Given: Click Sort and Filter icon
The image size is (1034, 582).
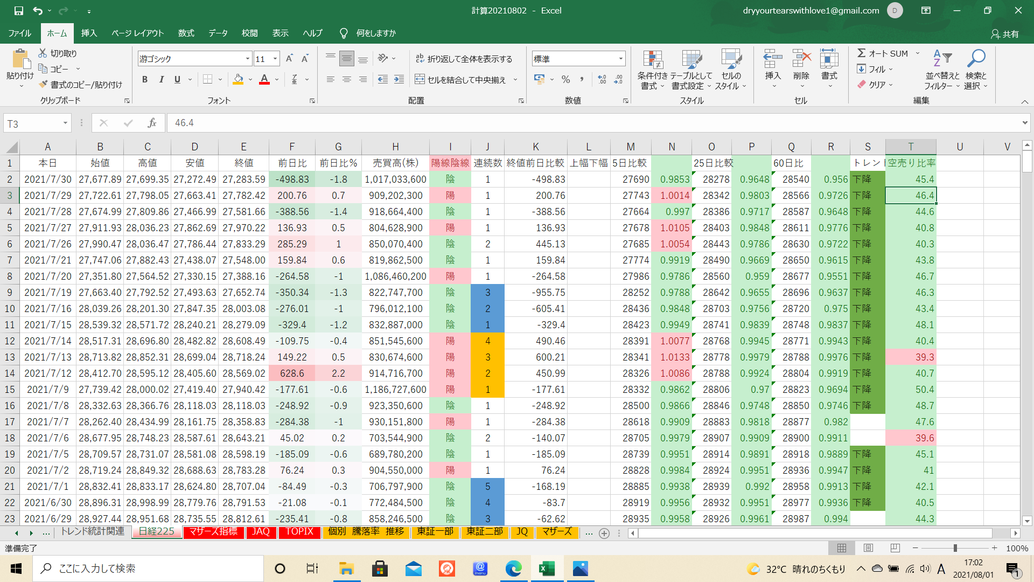Looking at the screenshot, I should pyautogui.click(x=942, y=59).
